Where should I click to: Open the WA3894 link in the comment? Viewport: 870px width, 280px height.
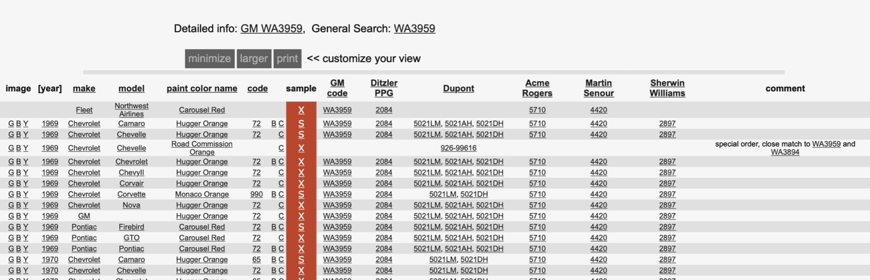(785, 152)
